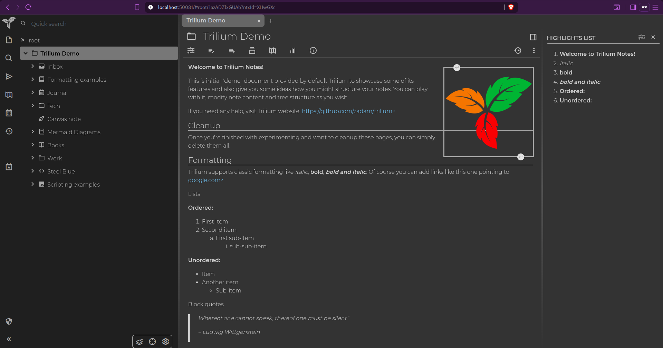Select the Trilium Demo tab
The height and width of the screenshot is (348, 663).
(x=223, y=21)
